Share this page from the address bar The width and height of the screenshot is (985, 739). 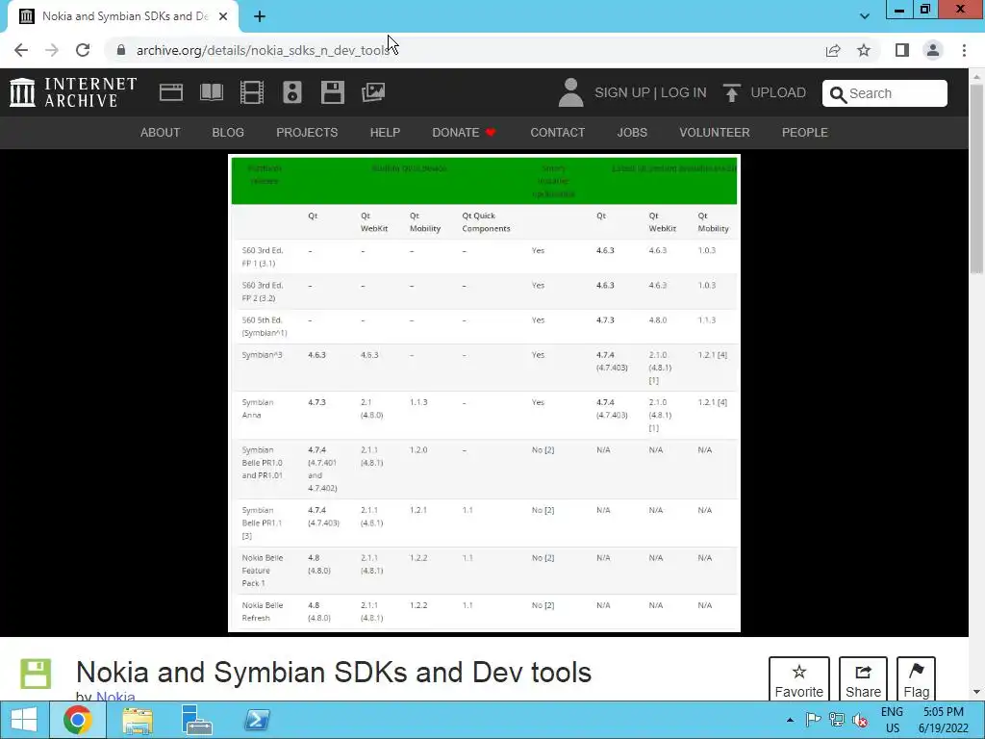pyautogui.click(x=833, y=50)
